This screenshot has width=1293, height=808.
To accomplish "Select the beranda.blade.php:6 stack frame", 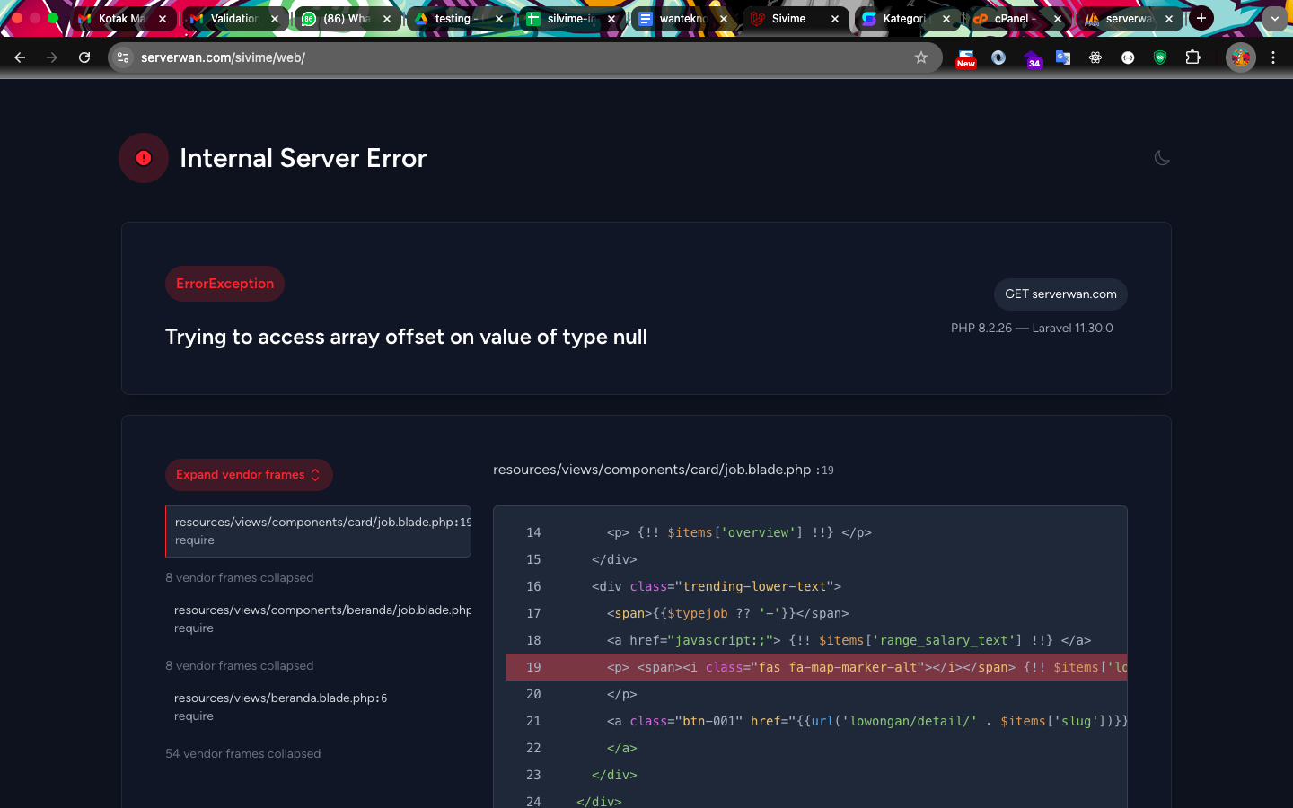I will [281, 707].
